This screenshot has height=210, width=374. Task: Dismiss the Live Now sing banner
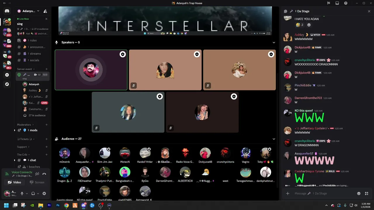coord(46,19)
